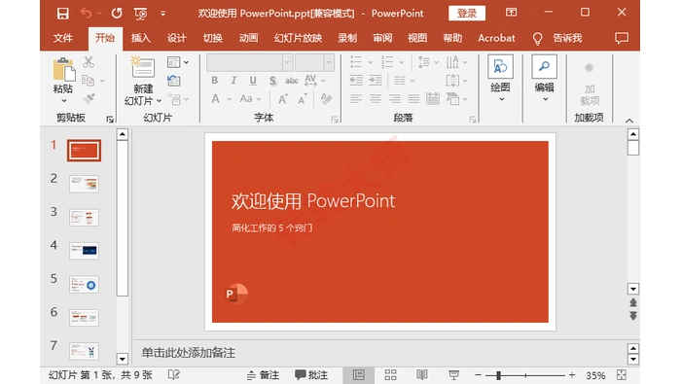The width and height of the screenshot is (681, 384).
Task: Start slideshow from beginning in quick access toolbar
Action: (x=140, y=14)
